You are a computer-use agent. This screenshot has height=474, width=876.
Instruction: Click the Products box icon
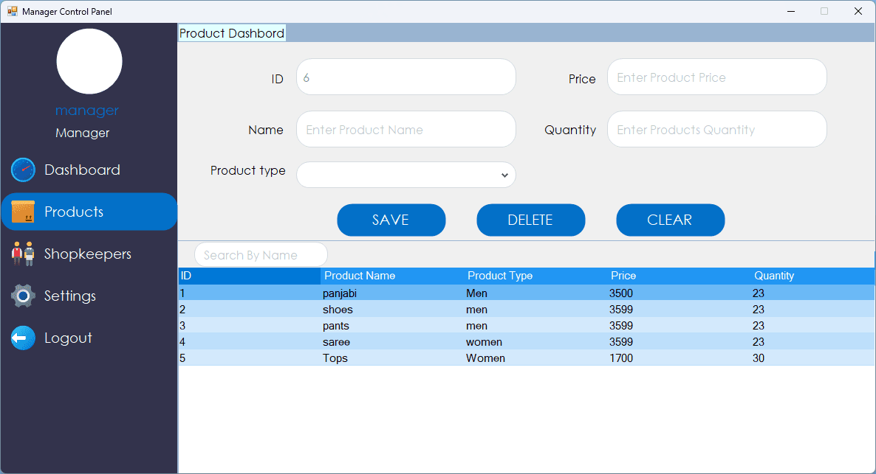coord(23,212)
